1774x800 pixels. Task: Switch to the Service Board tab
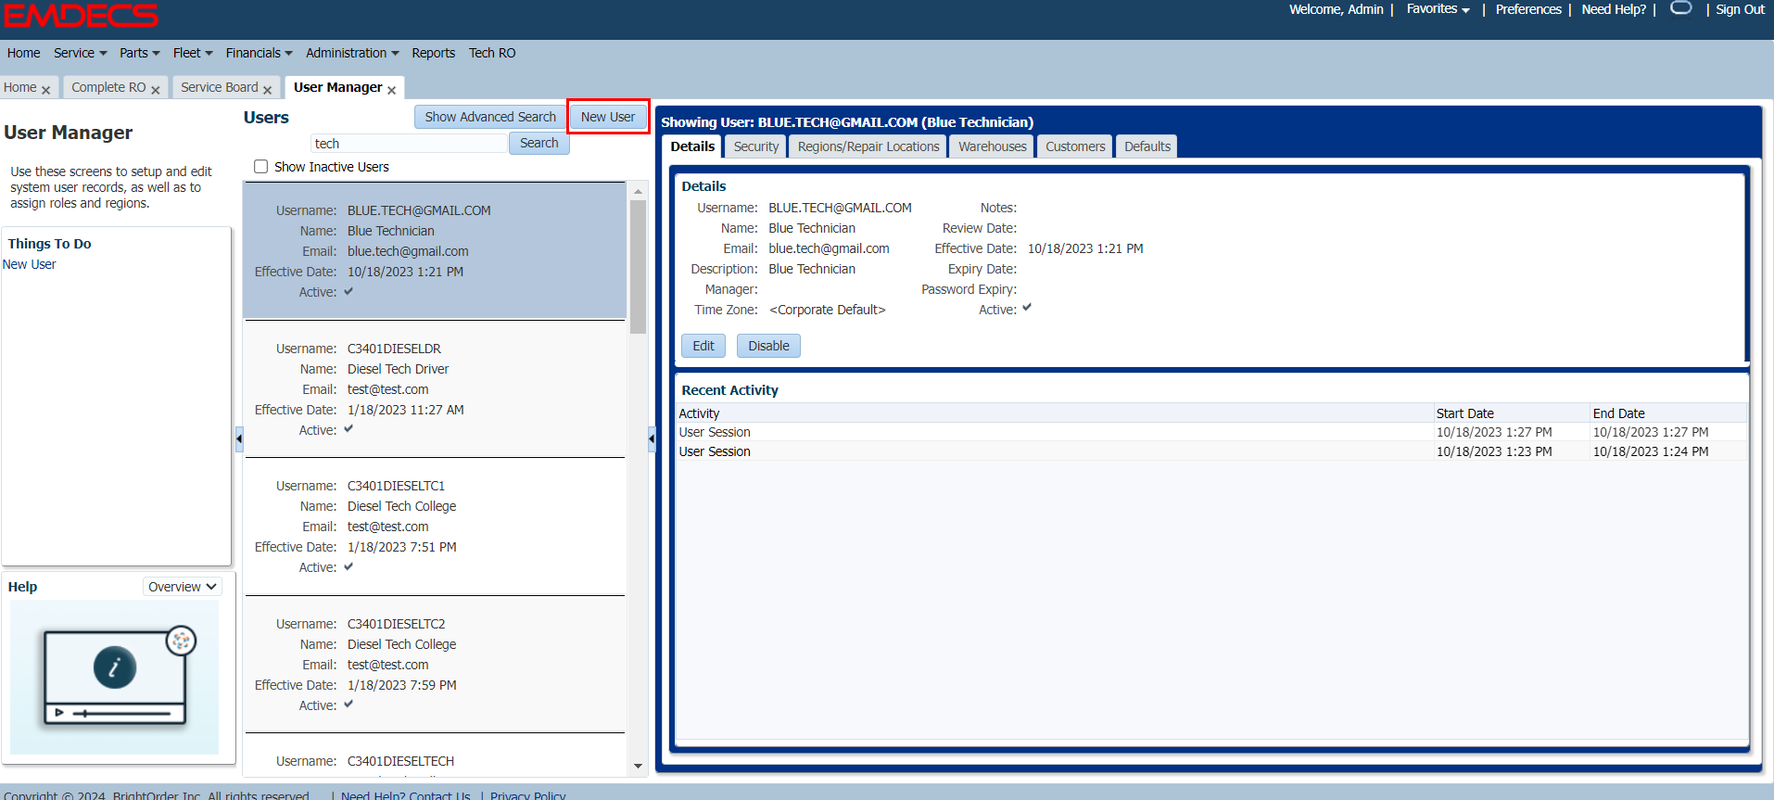[x=220, y=87]
